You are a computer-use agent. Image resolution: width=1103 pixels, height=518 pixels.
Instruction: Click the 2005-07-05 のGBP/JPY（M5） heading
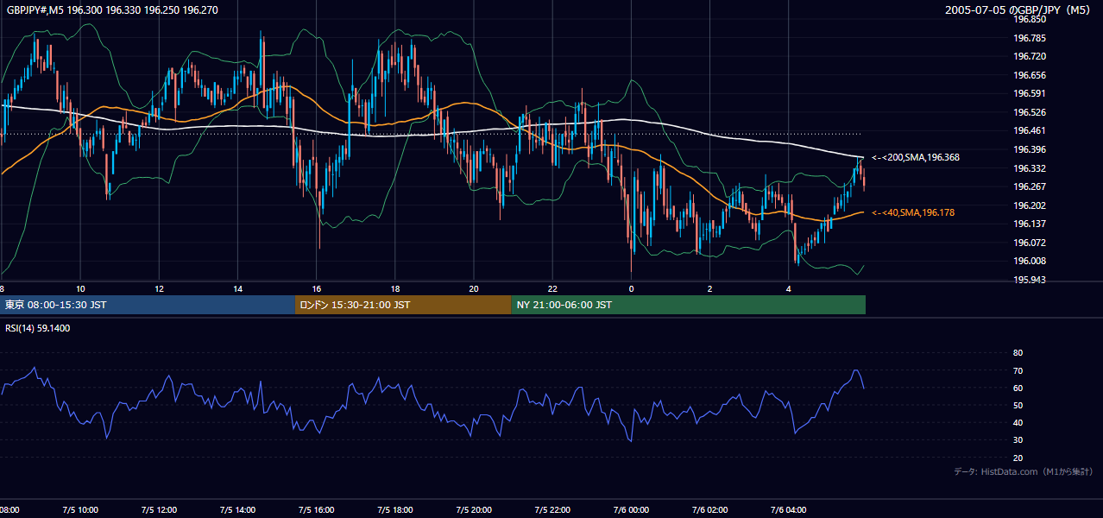coord(1019,10)
